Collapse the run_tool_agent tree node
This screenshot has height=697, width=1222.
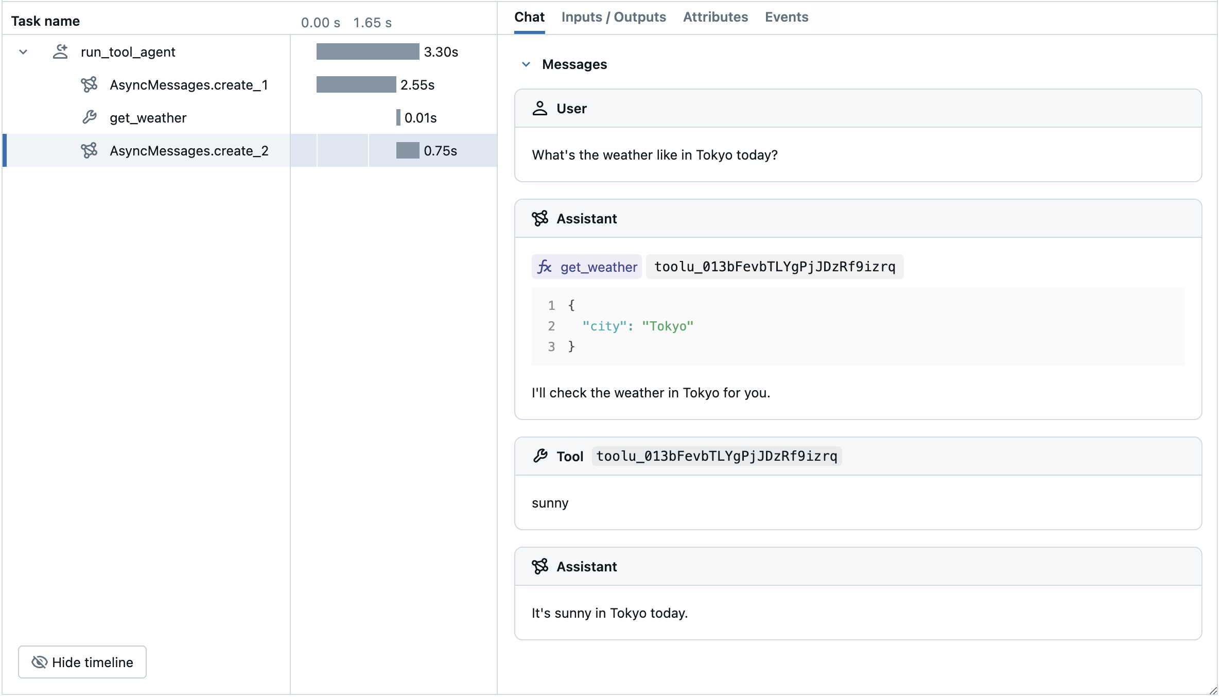pyautogui.click(x=23, y=51)
